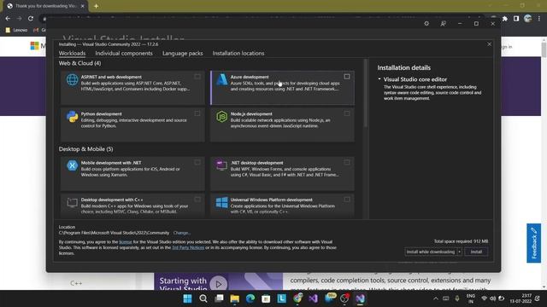The height and width of the screenshot is (307, 547).
Task: Open Chrome side panel icon
Action: [516, 19]
